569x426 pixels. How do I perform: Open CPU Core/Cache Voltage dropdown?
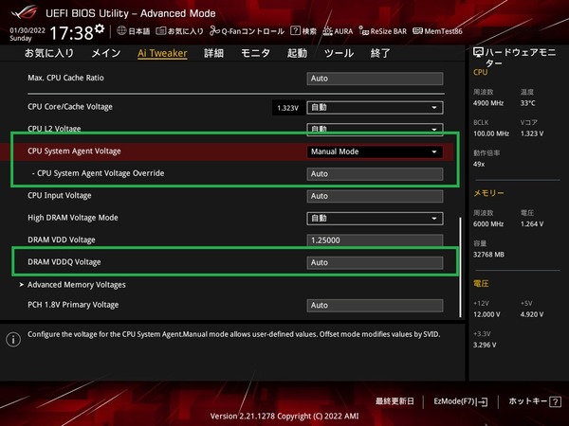tap(375, 108)
